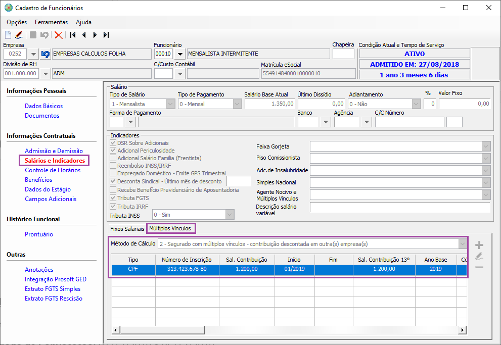Click the Salário Base Atual field

[269, 104]
